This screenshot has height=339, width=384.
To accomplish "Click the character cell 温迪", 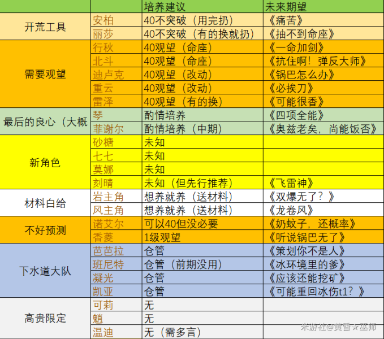I will point(117,332).
